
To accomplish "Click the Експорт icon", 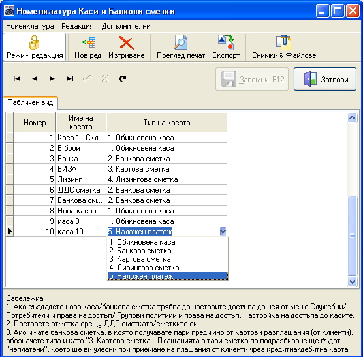I will pyautogui.click(x=226, y=42).
